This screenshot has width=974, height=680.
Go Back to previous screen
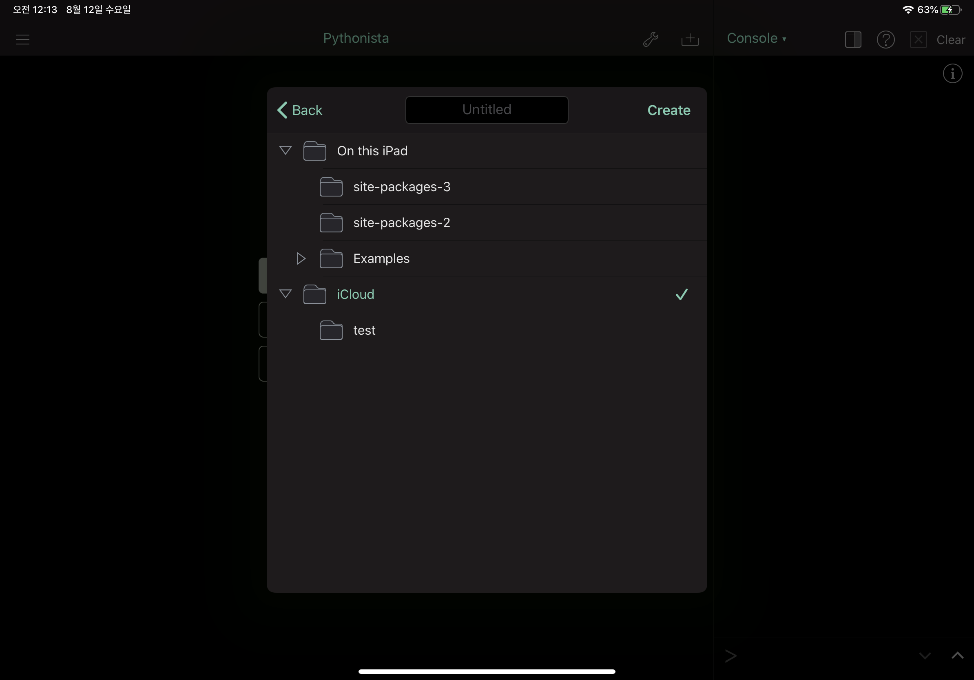(300, 110)
